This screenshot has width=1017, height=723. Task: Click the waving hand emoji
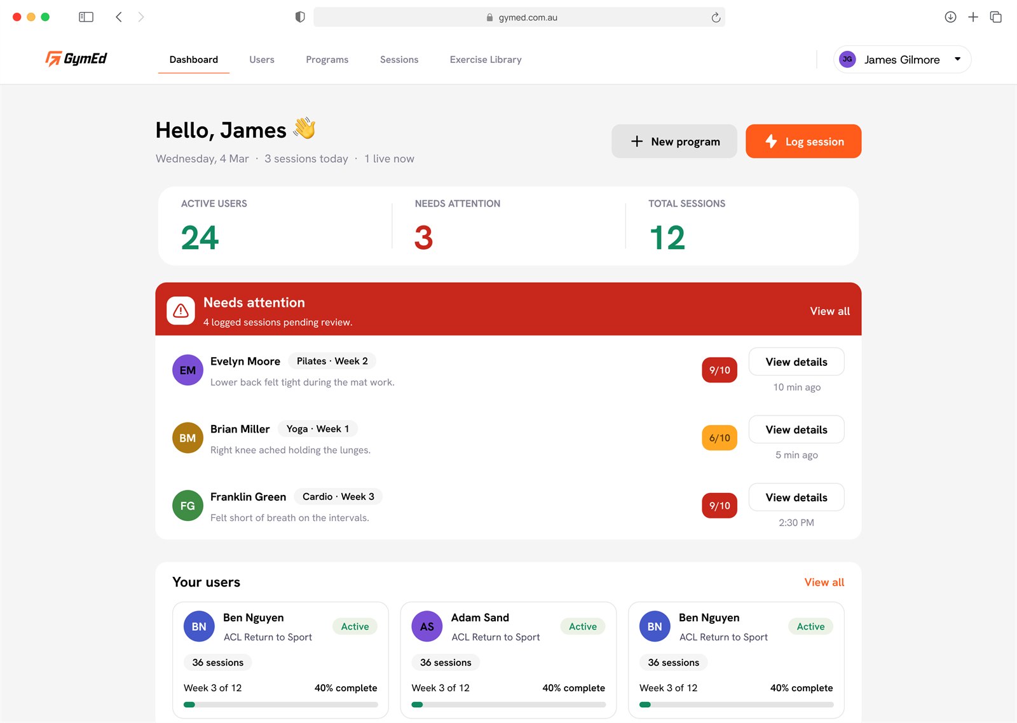coord(304,128)
